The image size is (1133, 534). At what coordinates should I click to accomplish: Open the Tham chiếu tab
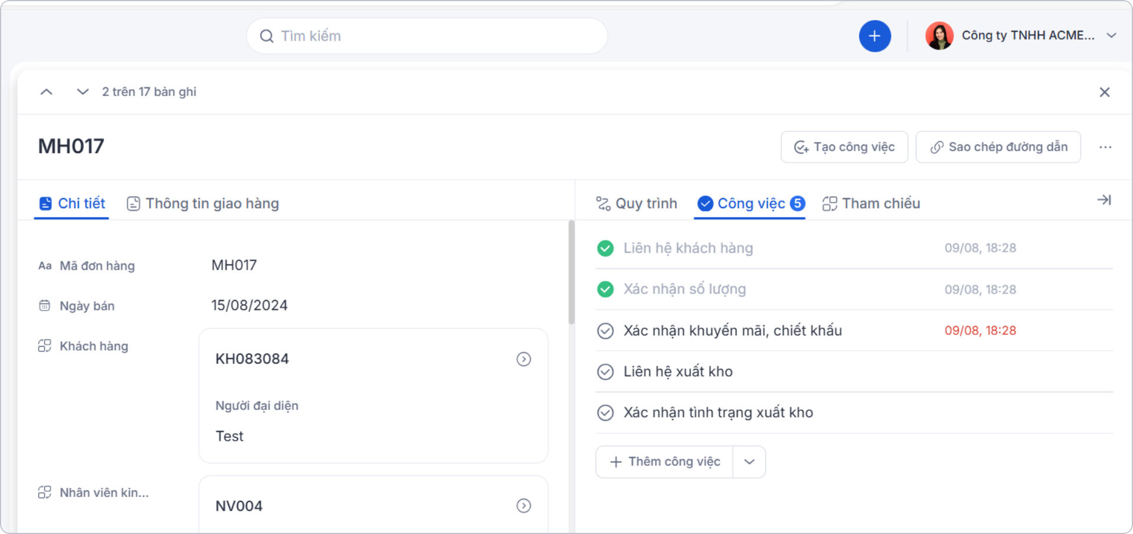click(x=871, y=203)
